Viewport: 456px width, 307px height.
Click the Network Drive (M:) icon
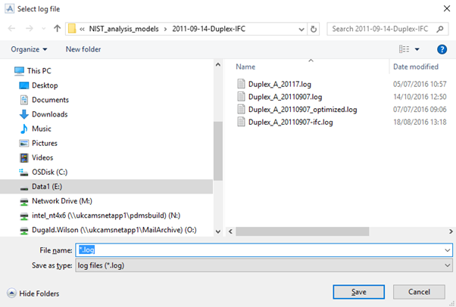24,200
